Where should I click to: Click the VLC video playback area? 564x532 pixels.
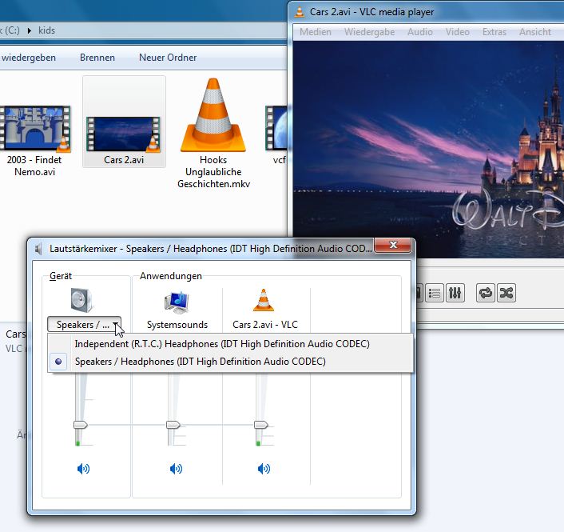428,149
